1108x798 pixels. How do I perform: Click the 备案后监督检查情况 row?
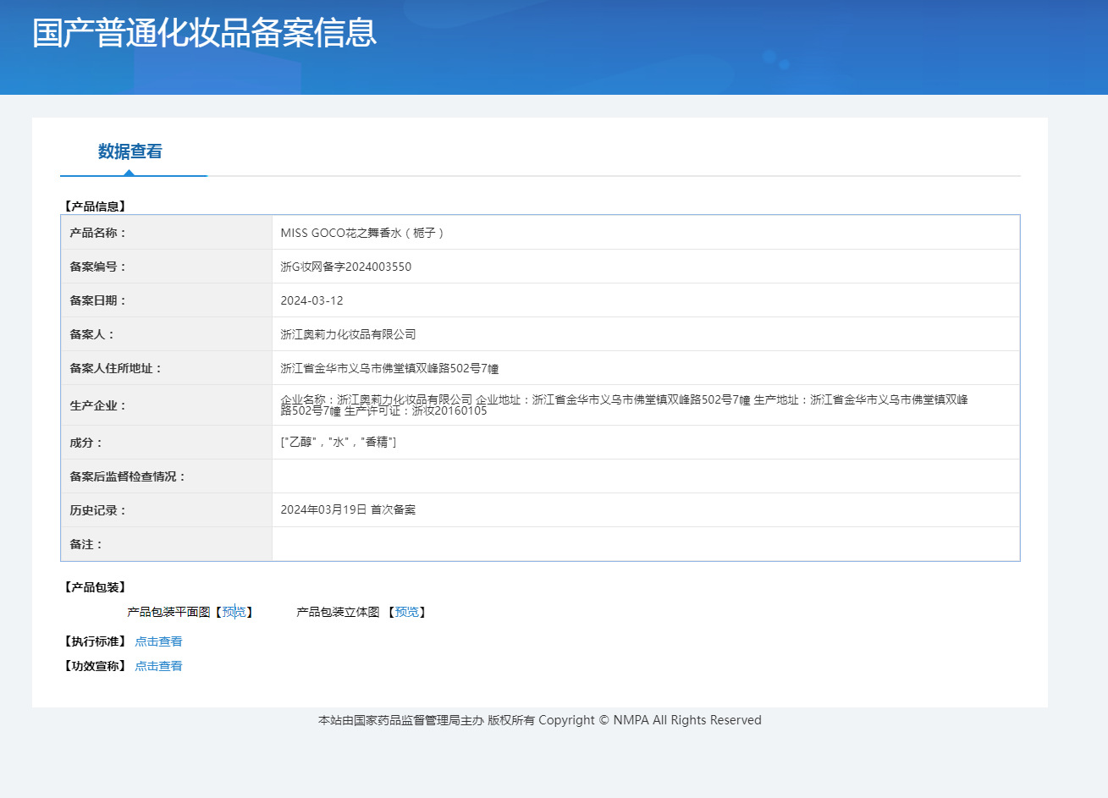pos(593,476)
